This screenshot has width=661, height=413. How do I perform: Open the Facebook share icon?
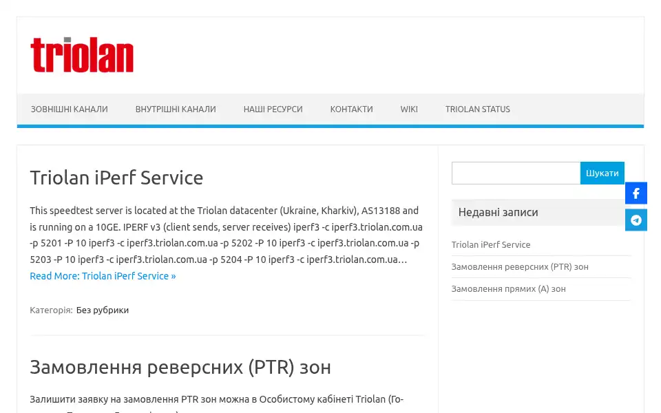636,193
